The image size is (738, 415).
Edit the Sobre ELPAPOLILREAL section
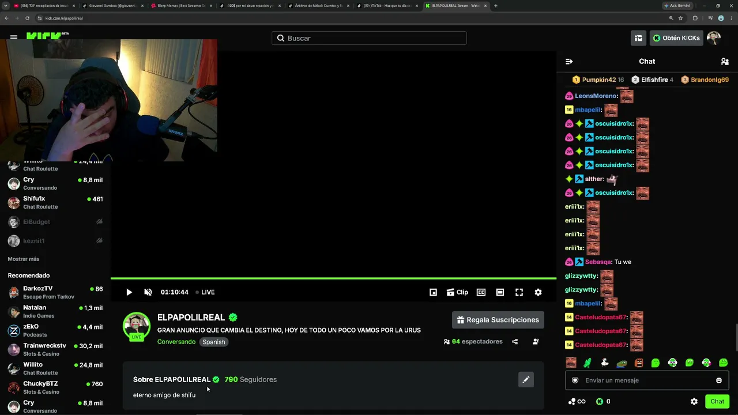[x=526, y=380]
